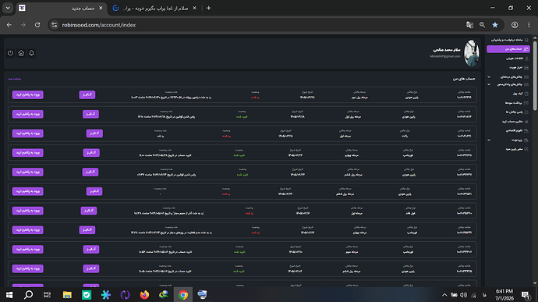Expand چالش‌های مرحله‌ای submenu chevron
This screenshot has width=538, height=302.
(x=489, y=77)
